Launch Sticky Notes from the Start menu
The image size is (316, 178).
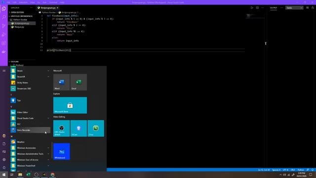30,83
